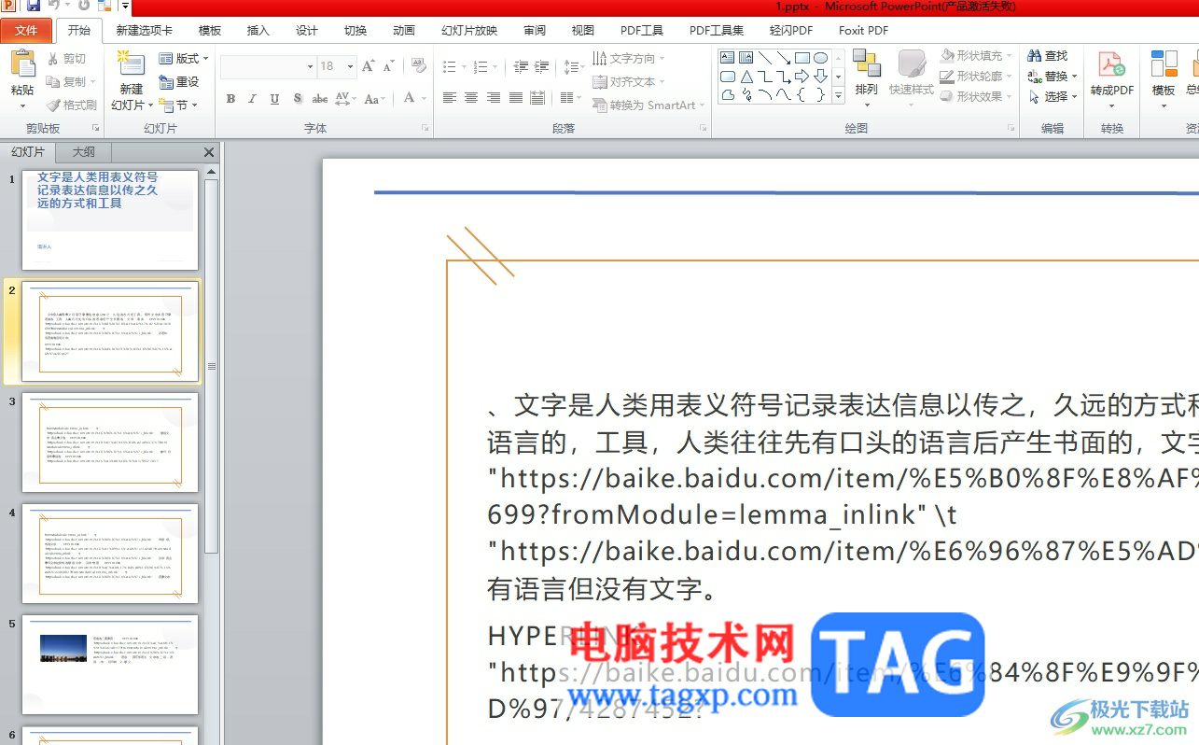
Task: Select the rectangle shape in shapes gallery
Action: 802,58
